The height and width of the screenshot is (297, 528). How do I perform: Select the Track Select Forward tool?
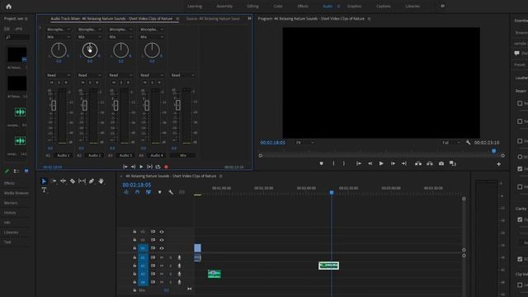54,181
